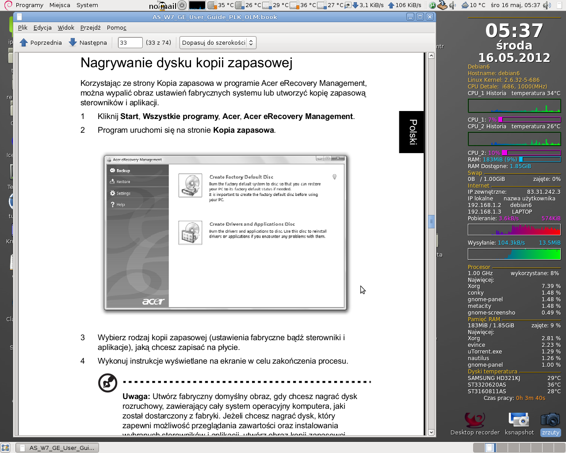Screen dimensions: 566x453
Task: Open the weather applet showing 10 °C
Action: click(473, 5)
